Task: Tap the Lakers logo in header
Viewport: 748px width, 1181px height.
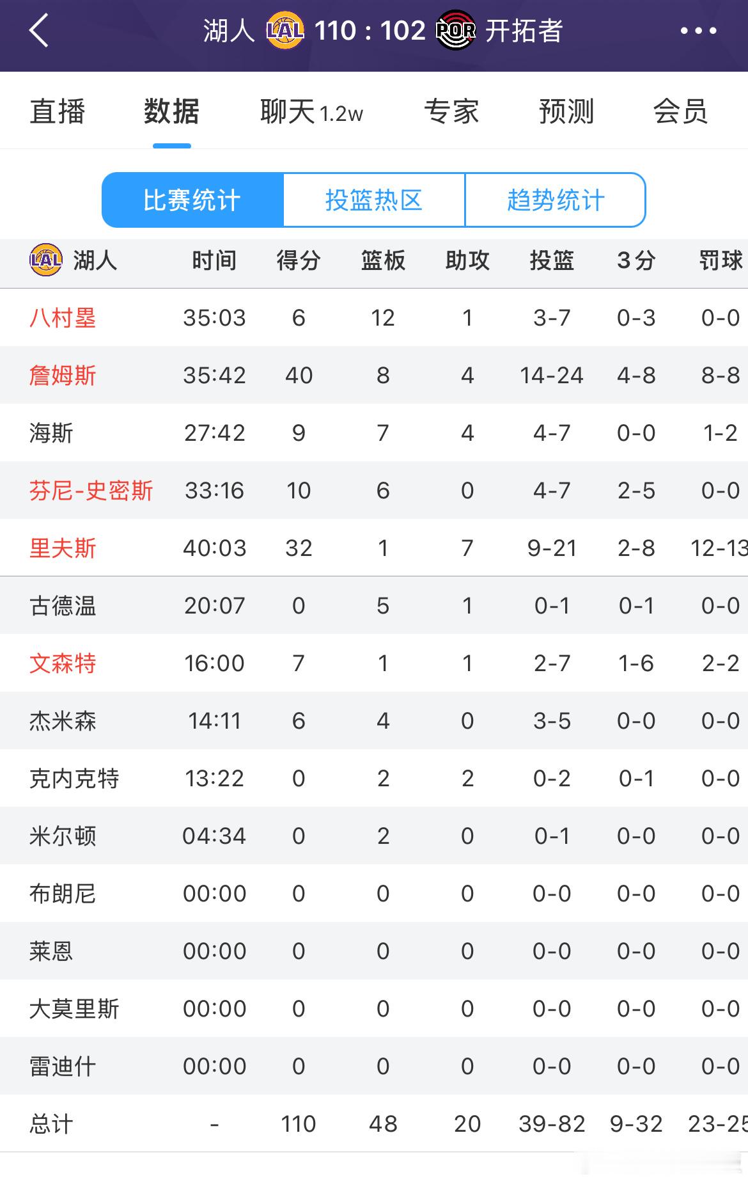Action: [285, 30]
